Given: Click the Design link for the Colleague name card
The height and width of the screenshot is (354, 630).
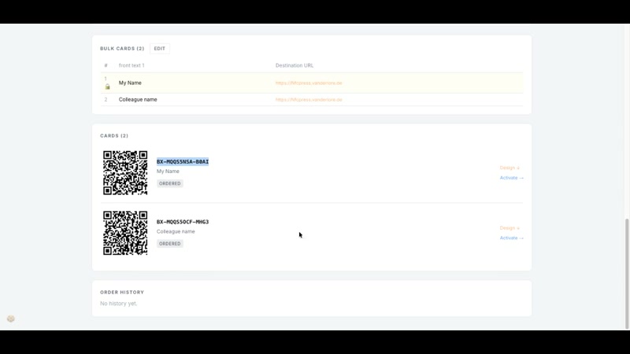Looking at the screenshot, I should click(510, 228).
